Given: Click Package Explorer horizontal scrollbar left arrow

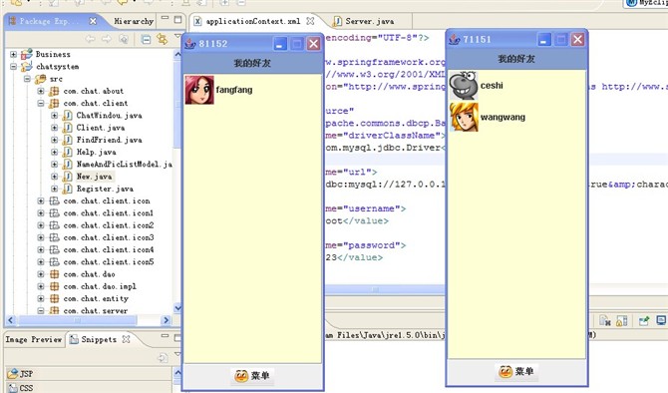Looking at the screenshot, I should (x=11, y=319).
